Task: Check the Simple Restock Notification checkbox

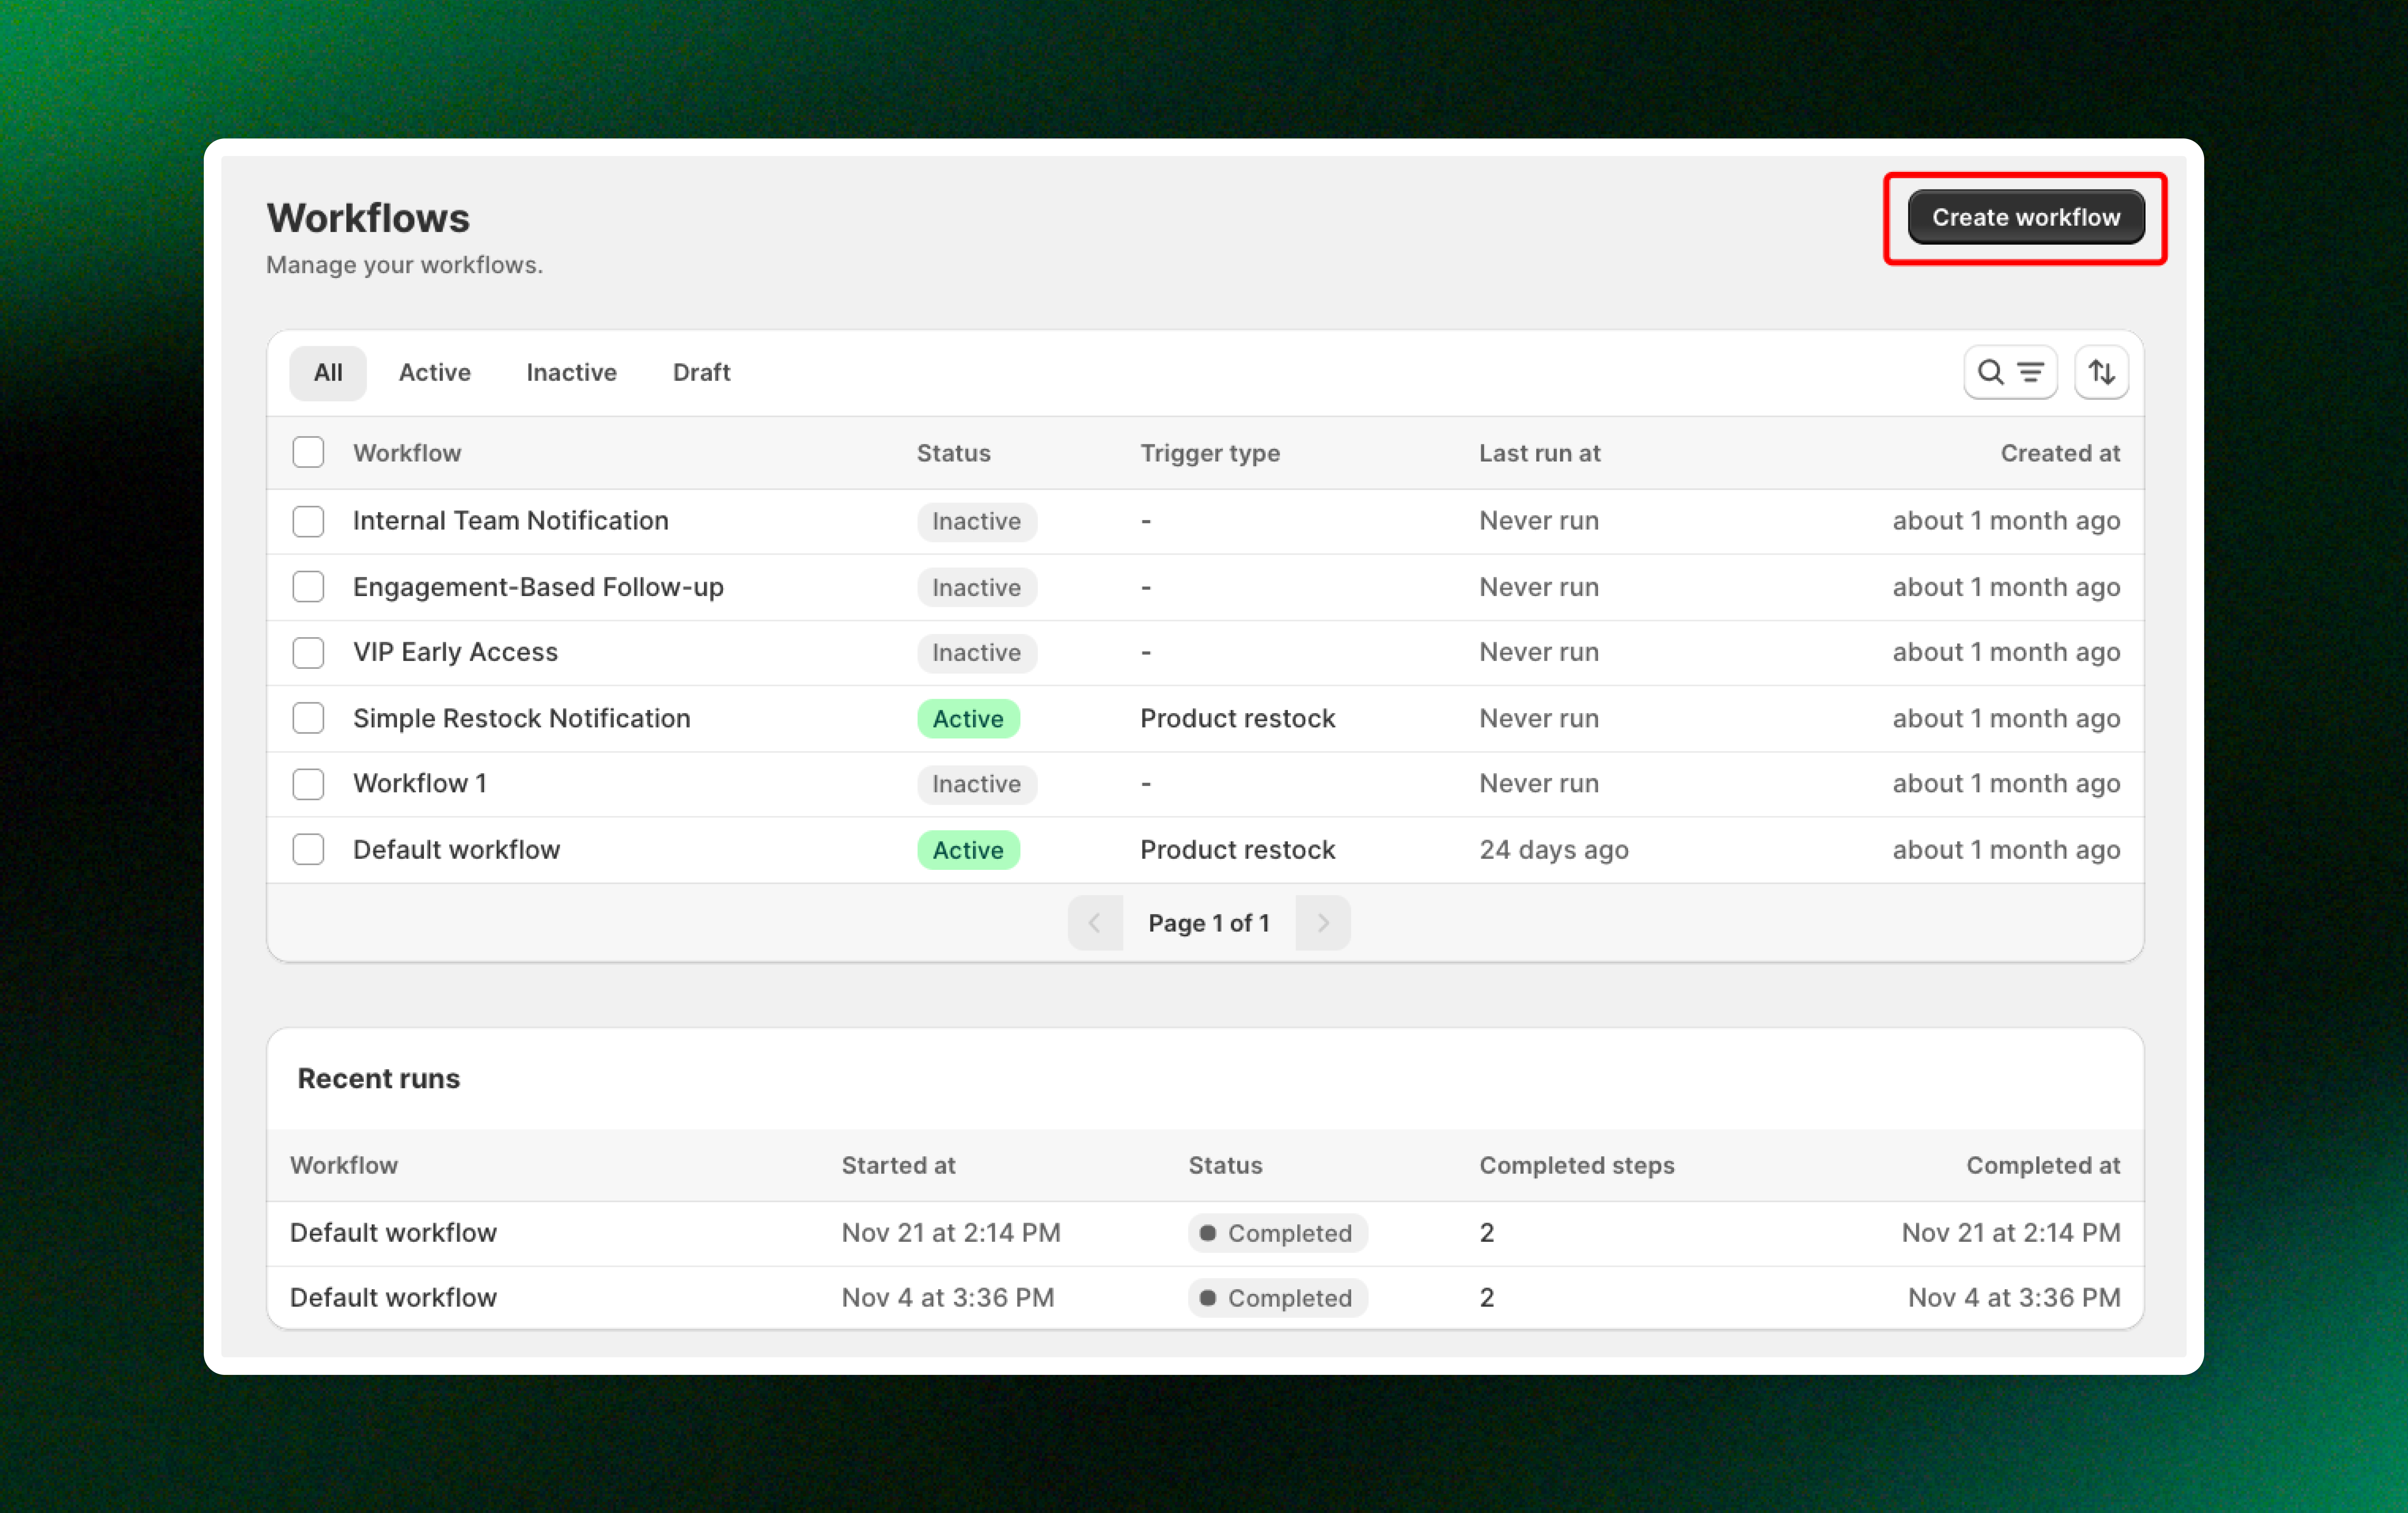Action: pyautogui.click(x=308, y=718)
